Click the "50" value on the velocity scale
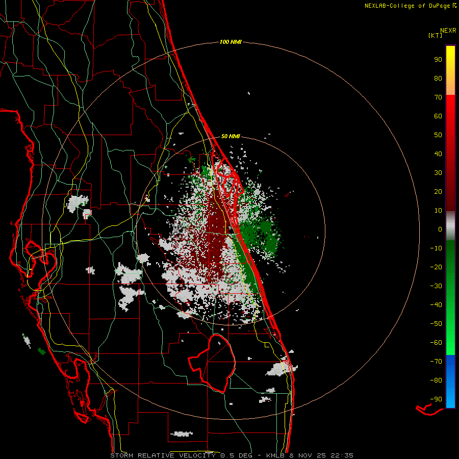459x459 pixels. [x=438, y=135]
